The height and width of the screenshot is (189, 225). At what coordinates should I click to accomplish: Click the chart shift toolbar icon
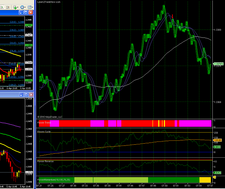8,7
